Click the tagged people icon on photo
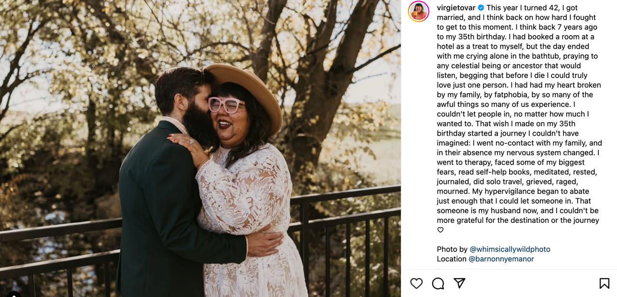Screen dimensions: 617x297 (x=13, y=293)
